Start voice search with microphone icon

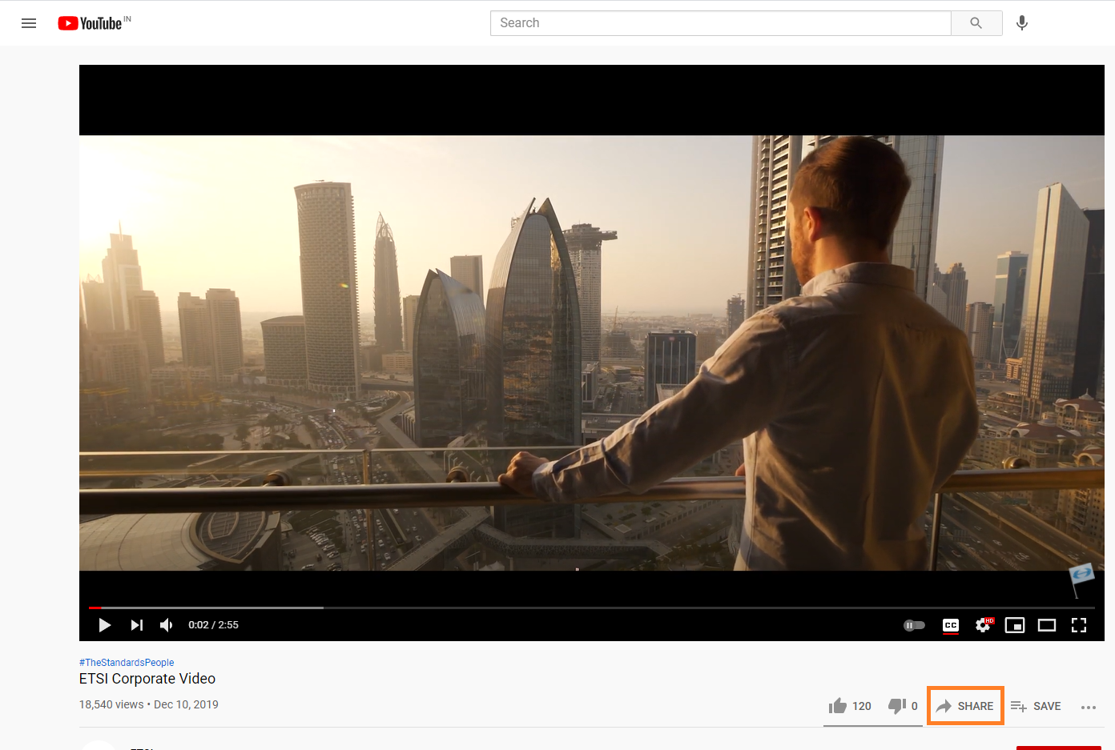pos(1022,23)
